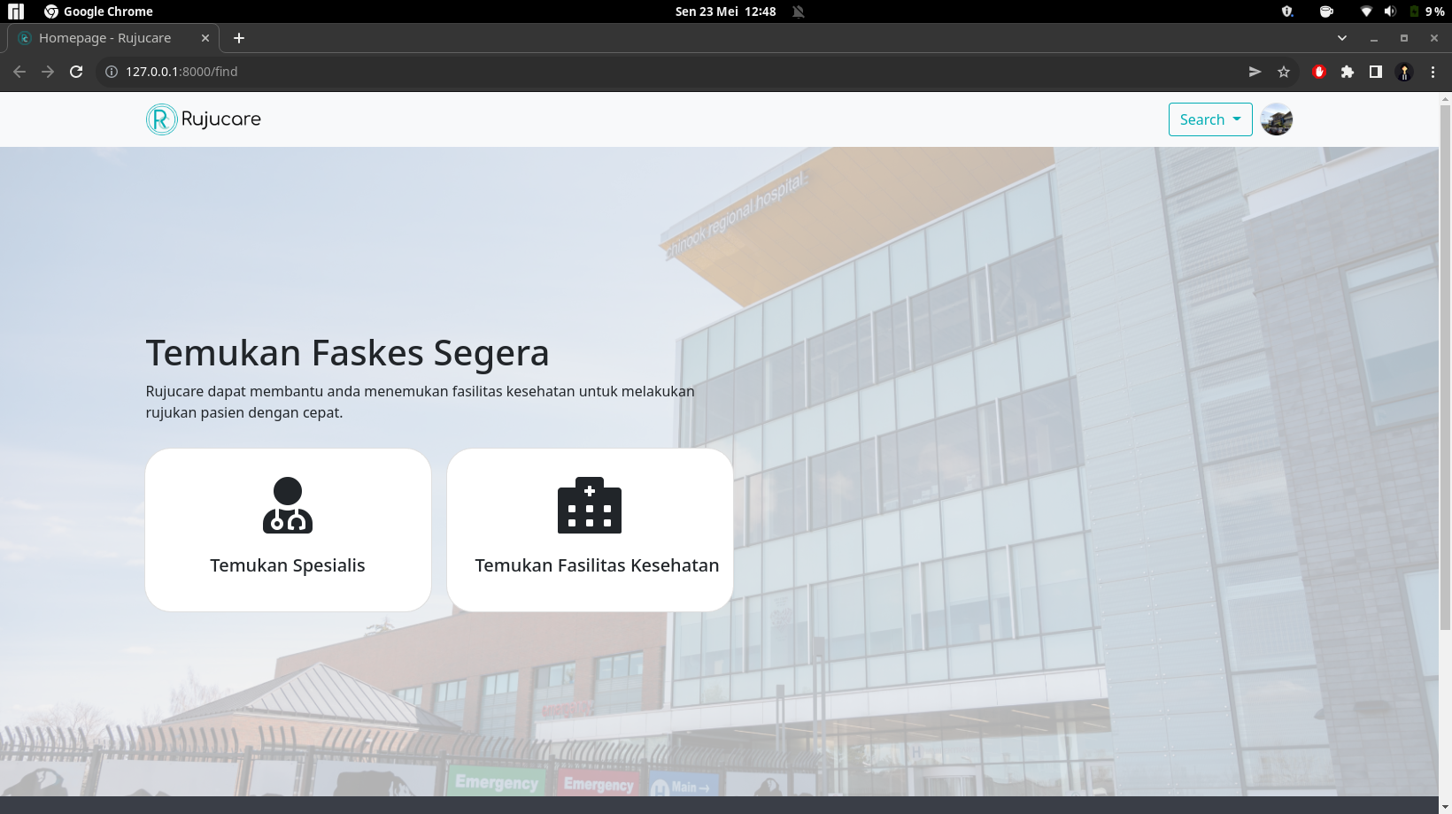Open the Activities launcher icon
This screenshot has height=814, width=1452.
[x=16, y=12]
